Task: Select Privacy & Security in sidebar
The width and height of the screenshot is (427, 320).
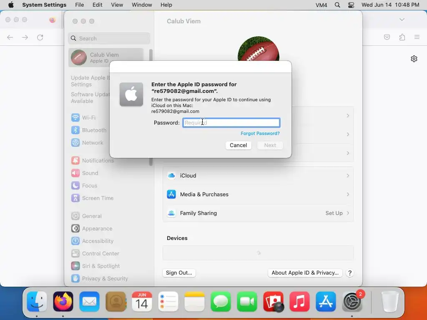Action: [99, 278]
